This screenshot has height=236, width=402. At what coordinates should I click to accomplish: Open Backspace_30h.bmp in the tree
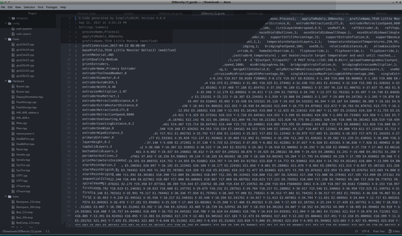pos(28,207)
